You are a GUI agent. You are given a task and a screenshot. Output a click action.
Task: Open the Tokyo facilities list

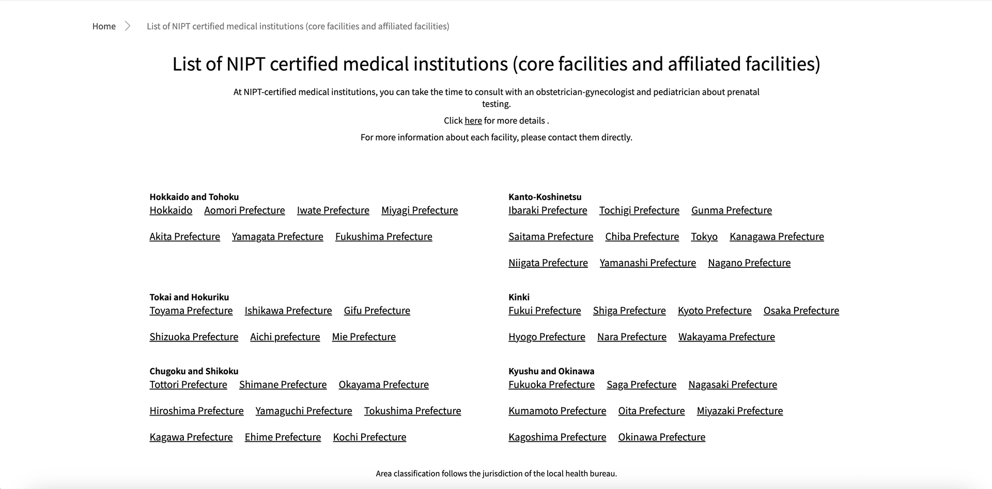(x=704, y=236)
